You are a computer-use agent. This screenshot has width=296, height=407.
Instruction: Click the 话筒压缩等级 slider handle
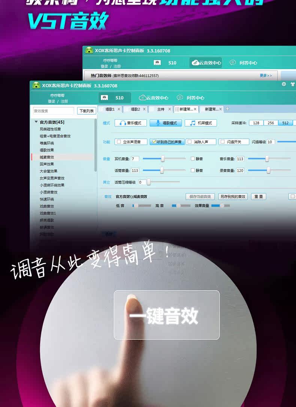(x=149, y=182)
